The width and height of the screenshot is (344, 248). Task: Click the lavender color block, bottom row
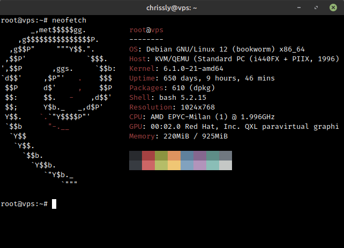(200, 165)
